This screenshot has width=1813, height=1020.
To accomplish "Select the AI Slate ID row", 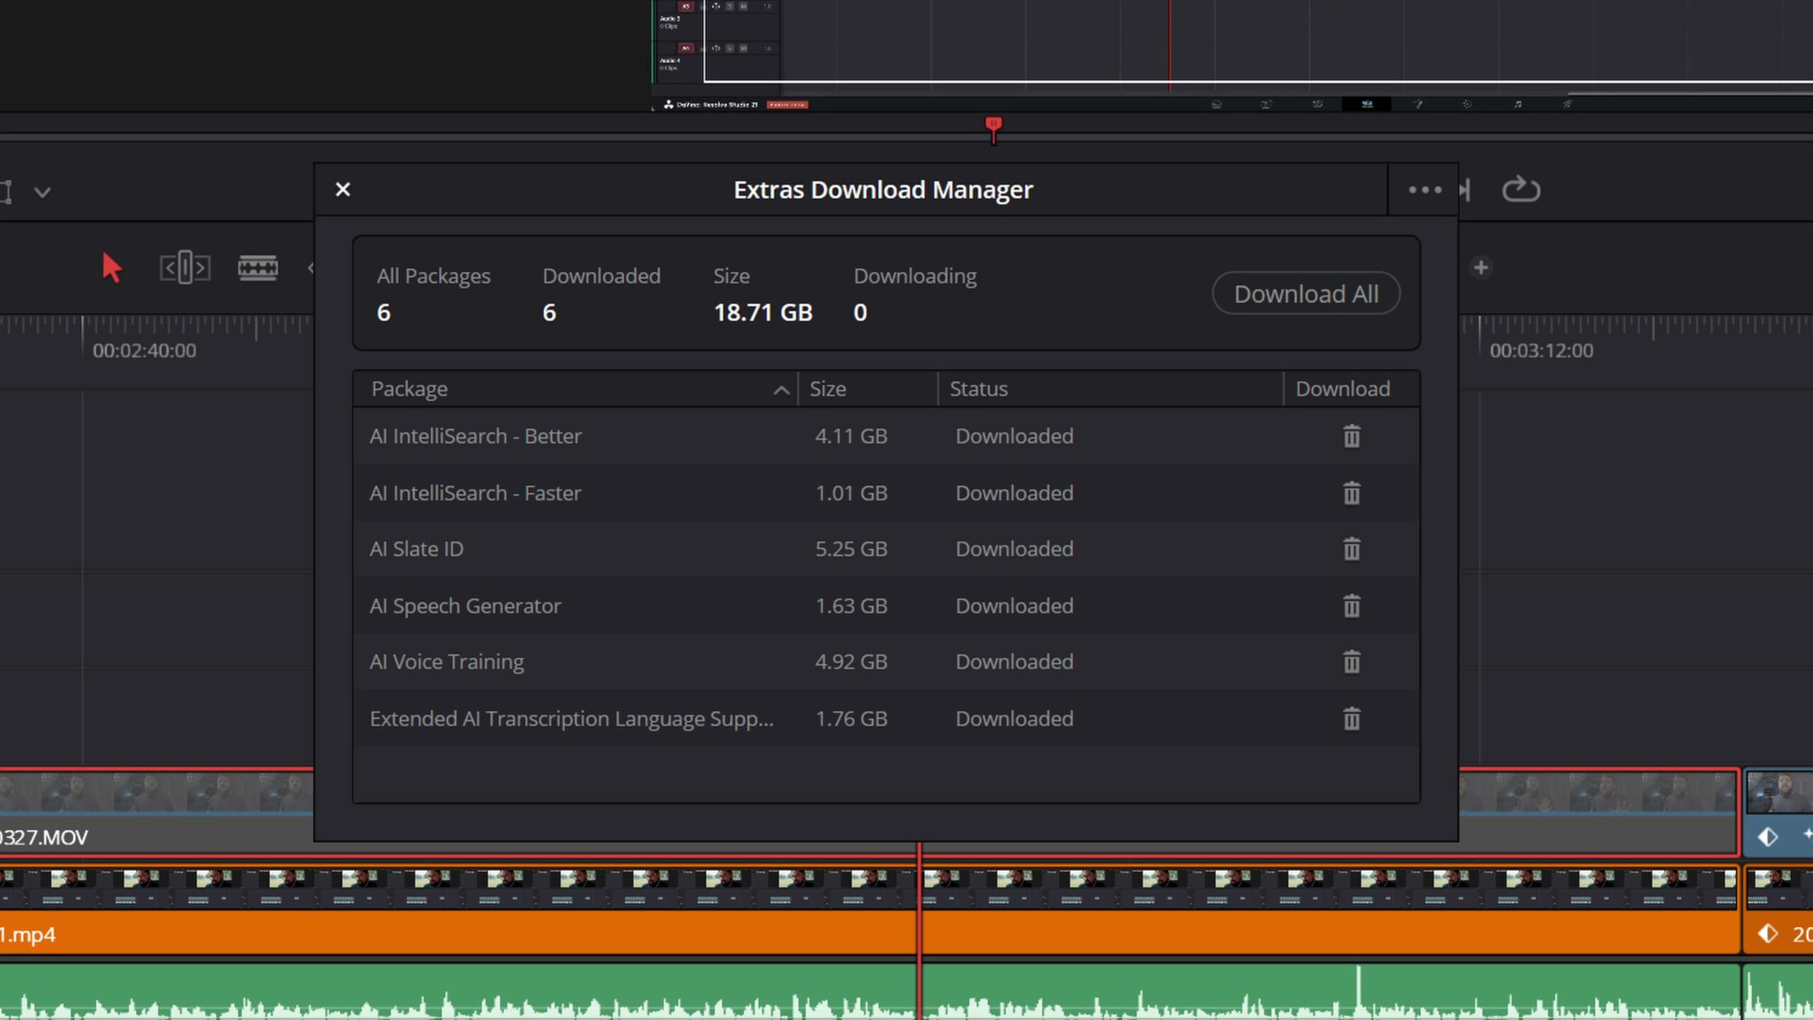I will tap(887, 549).
